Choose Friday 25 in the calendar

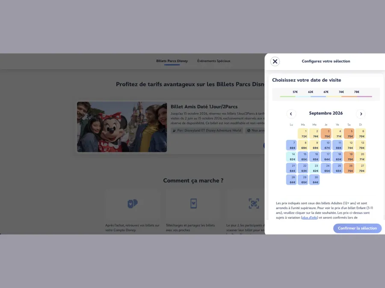(338, 168)
